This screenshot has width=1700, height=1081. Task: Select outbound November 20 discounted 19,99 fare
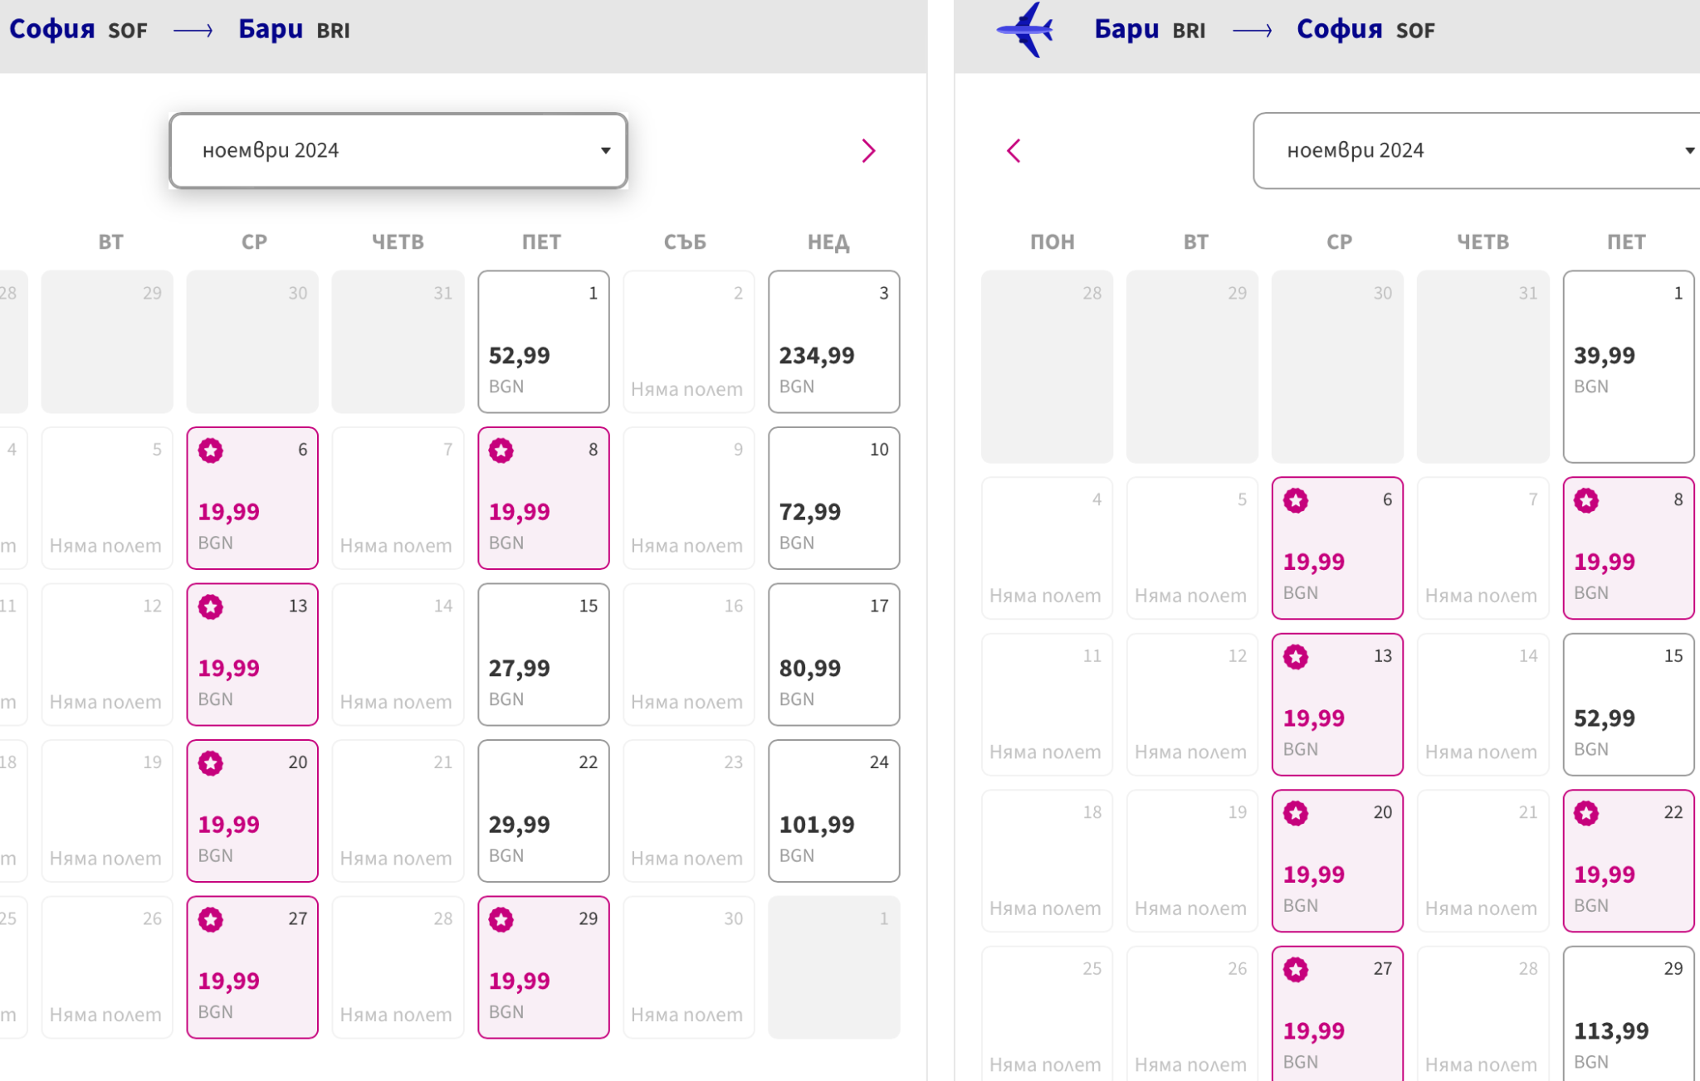[x=252, y=811]
